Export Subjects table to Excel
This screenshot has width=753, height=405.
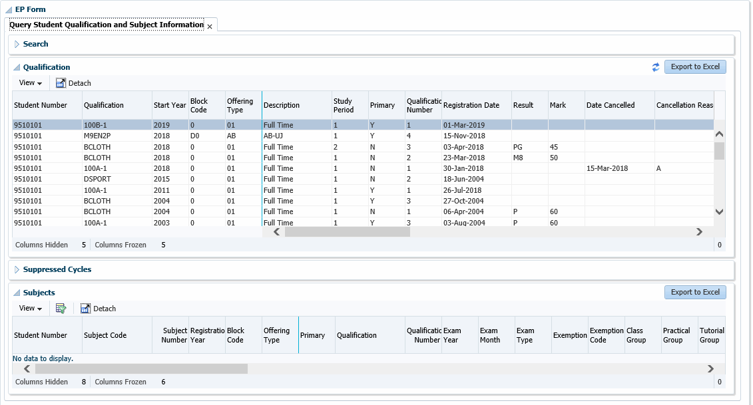pos(695,292)
